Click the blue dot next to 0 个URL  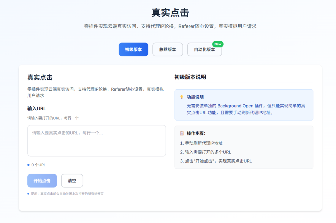click(28, 165)
